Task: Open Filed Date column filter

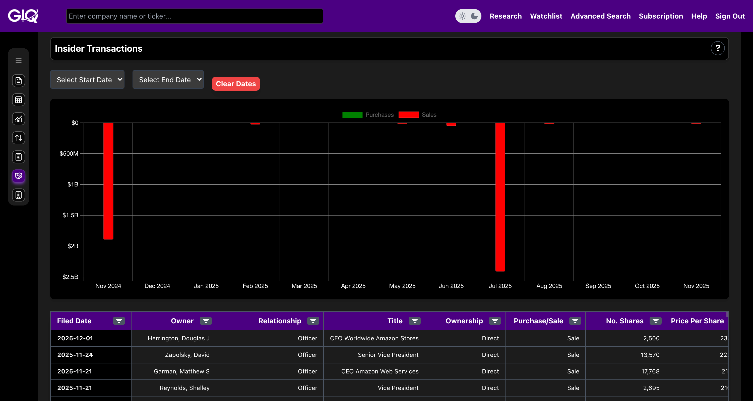Action: tap(119, 321)
